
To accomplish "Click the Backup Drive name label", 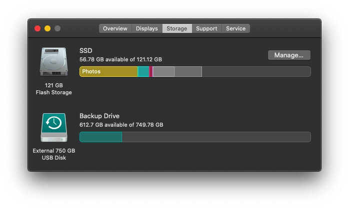I will click(99, 116).
